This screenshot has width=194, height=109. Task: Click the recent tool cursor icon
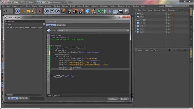[40, 11]
